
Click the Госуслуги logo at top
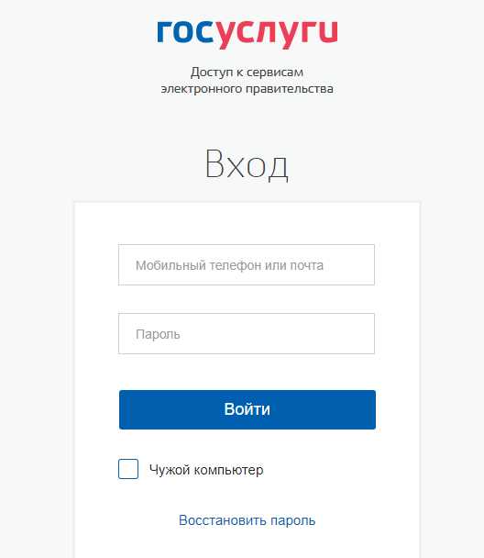click(x=247, y=33)
